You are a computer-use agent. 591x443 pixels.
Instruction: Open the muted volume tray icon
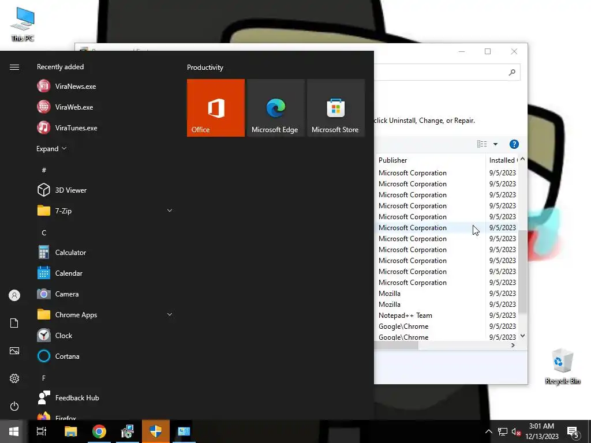coord(516,431)
